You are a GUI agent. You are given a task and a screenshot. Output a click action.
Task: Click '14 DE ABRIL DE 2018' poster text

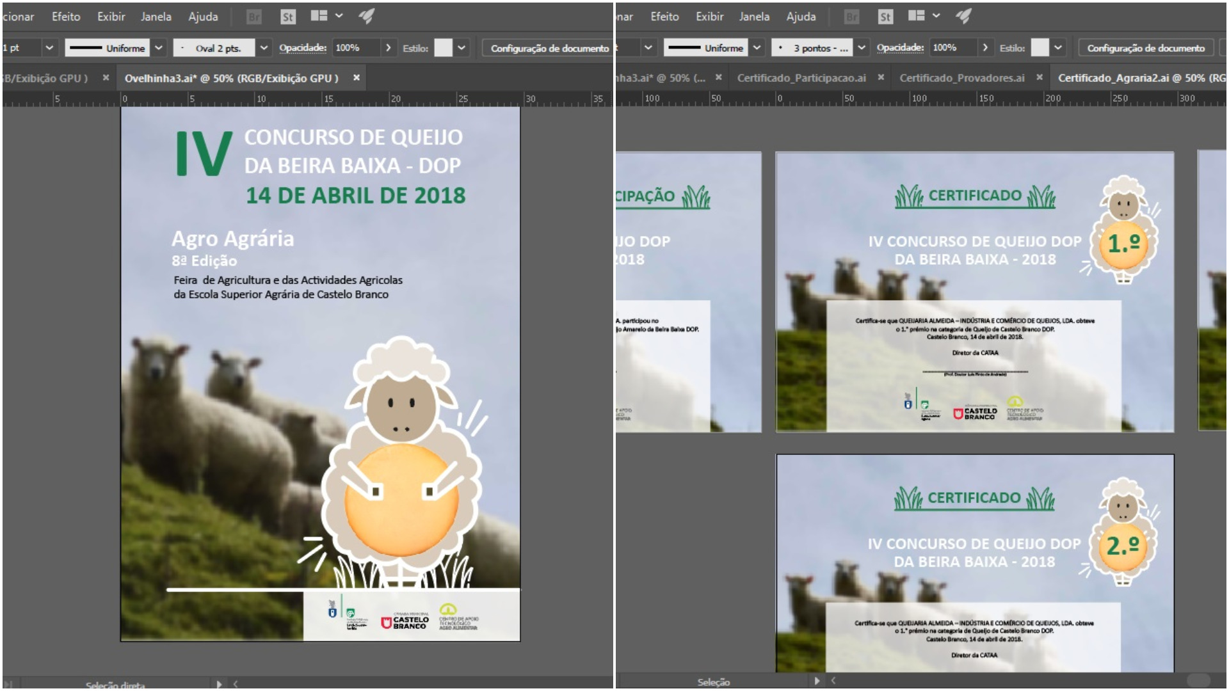tap(356, 195)
